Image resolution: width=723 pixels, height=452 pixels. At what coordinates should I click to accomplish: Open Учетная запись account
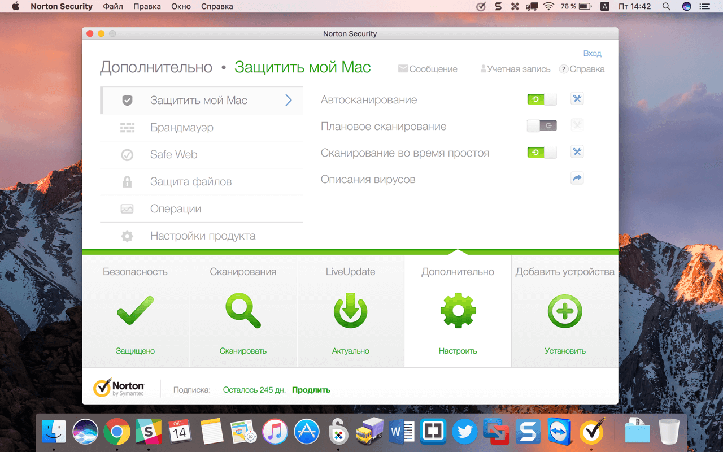[515, 69]
